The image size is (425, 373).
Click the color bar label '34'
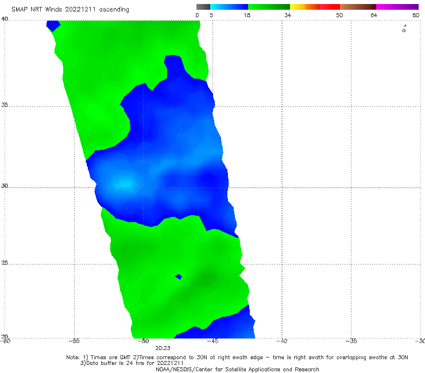click(288, 15)
